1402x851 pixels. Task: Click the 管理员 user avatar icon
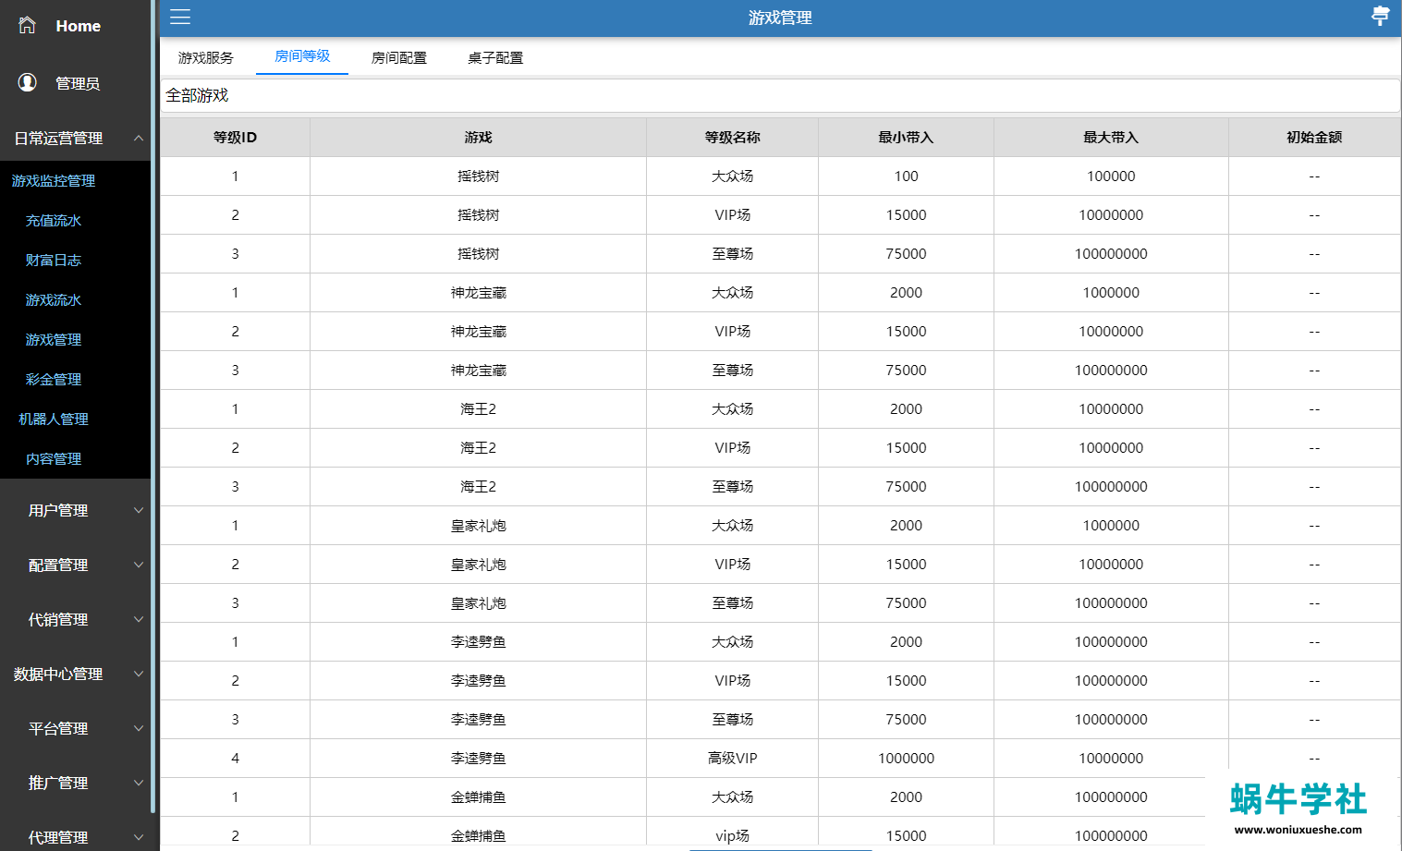(x=28, y=83)
